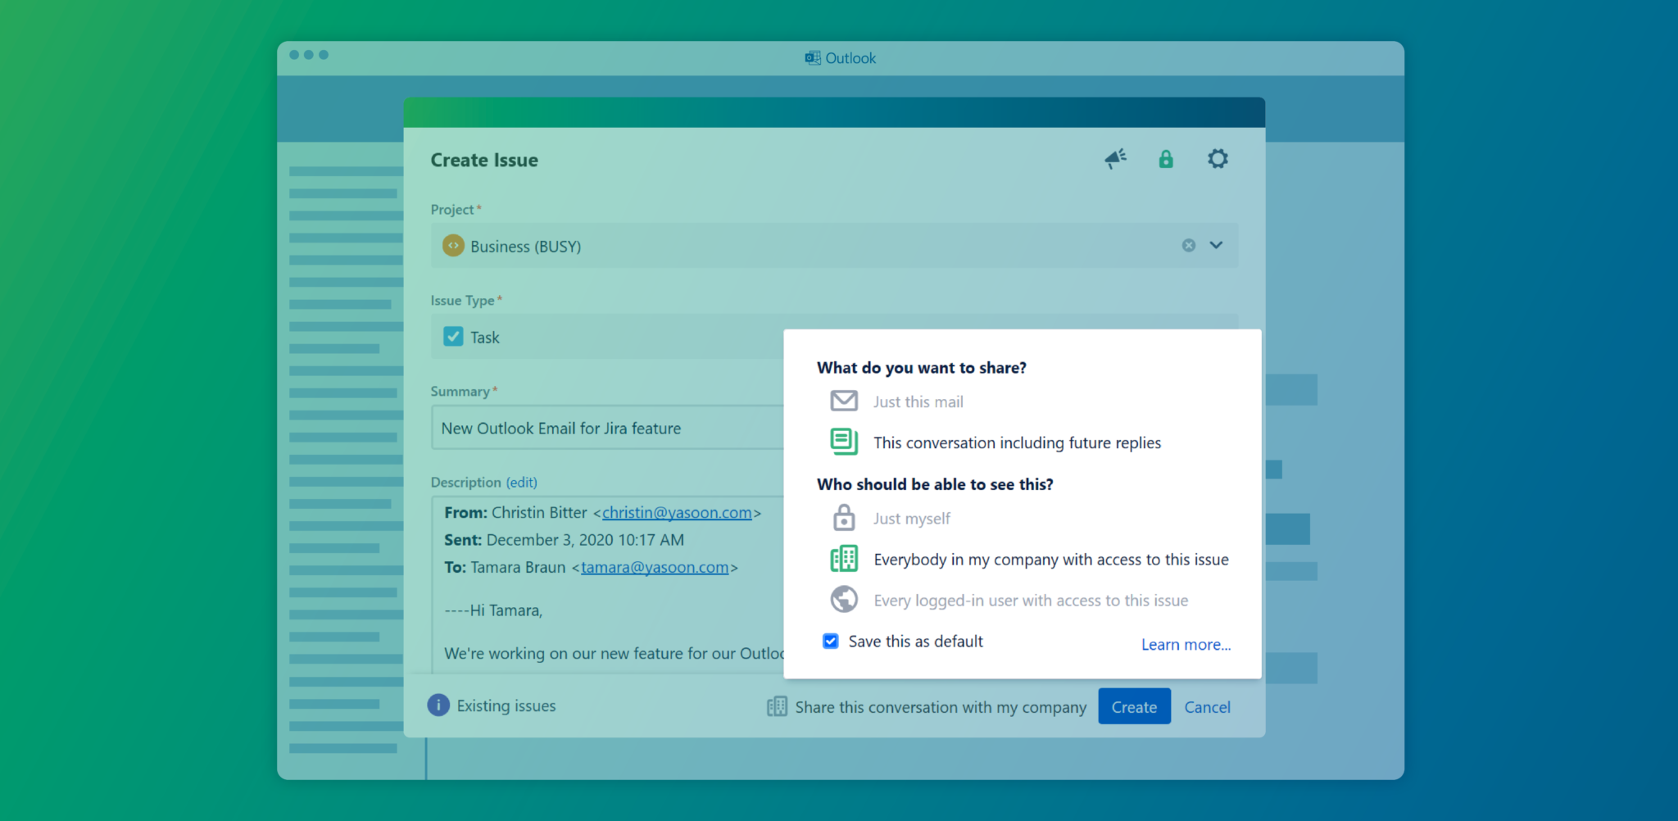Clear the Business (BUSY) project selection

pos(1188,244)
